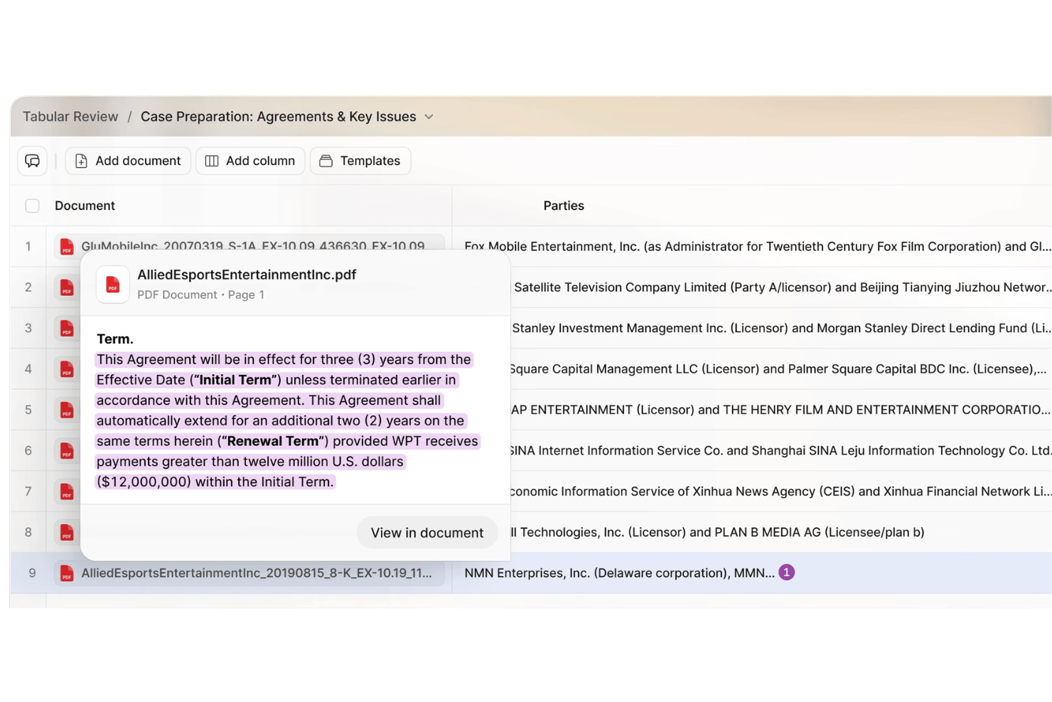1052x702 pixels.
Task: Click the Case Preparation: Agreements & Key Issues title
Action: click(x=279, y=117)
